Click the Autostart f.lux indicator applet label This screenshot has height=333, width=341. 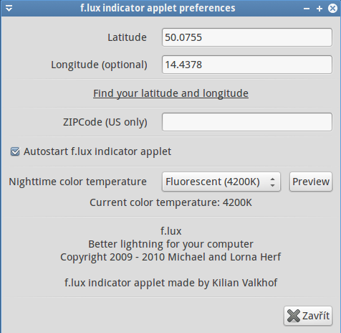[97, 151]
